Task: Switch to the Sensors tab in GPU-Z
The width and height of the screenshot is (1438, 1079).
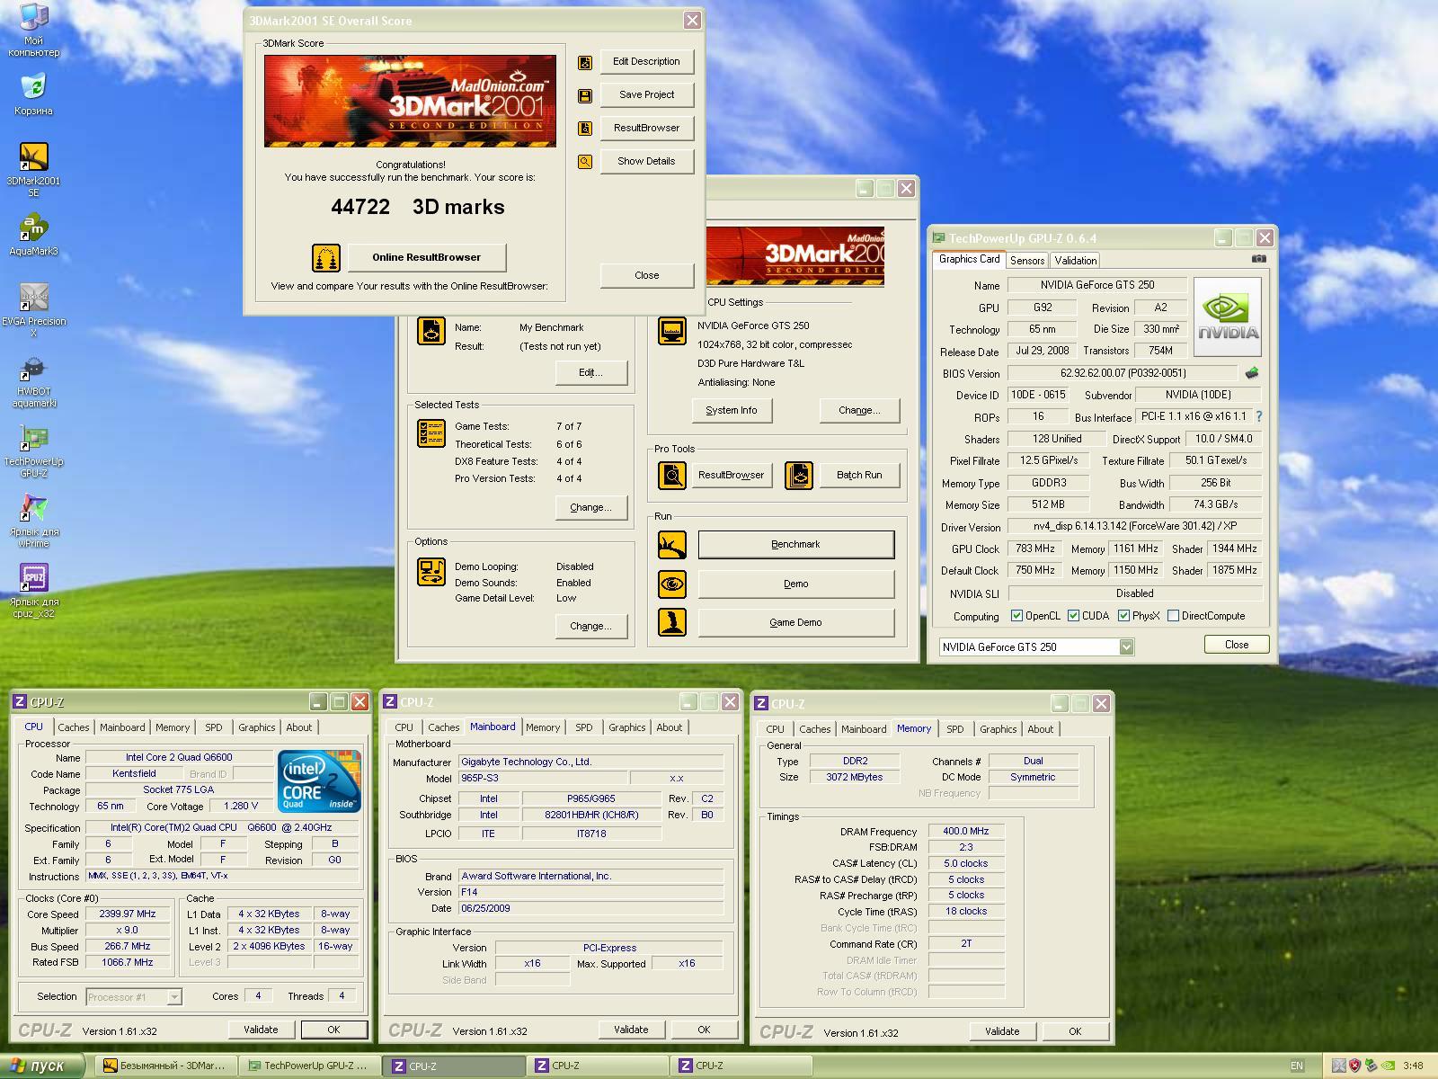Action: [1026, 260]
